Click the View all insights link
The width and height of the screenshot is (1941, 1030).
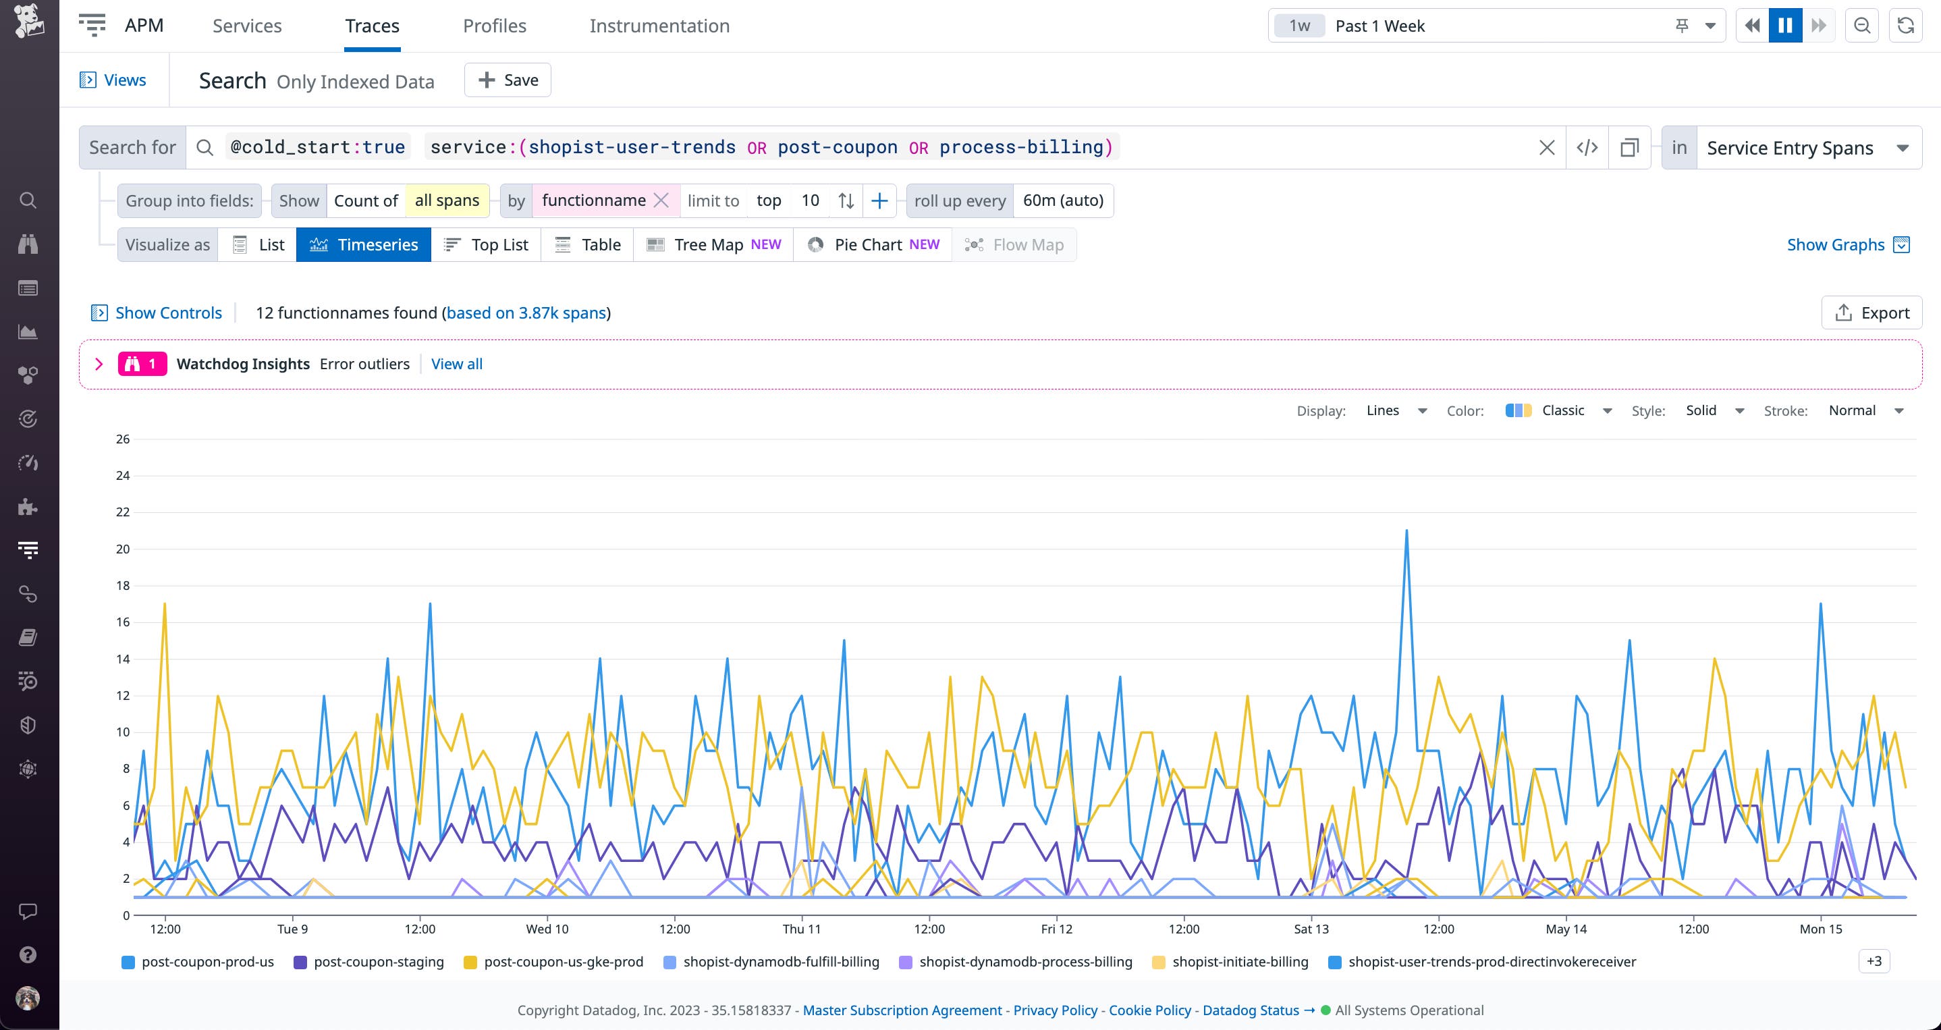pyautogui.click(x=457, y=364)
